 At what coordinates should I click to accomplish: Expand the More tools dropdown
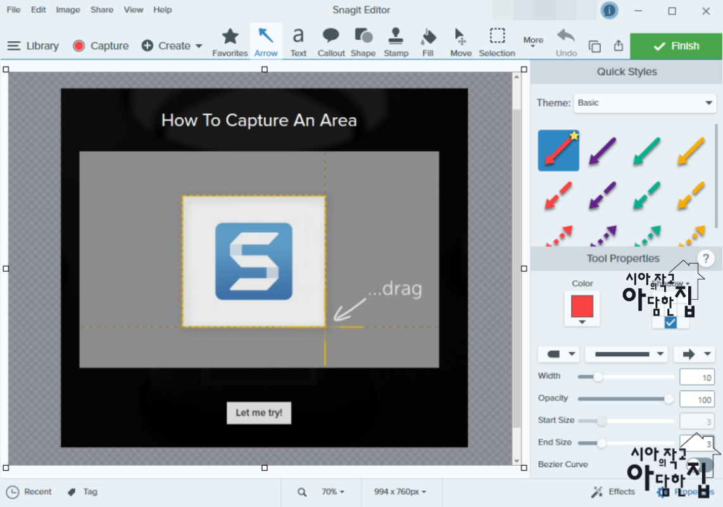click(533, 42)
